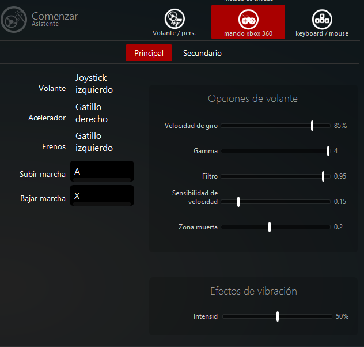Click the Bajar marcha label
Screen dimensions: 364x347
pos(43,199)
